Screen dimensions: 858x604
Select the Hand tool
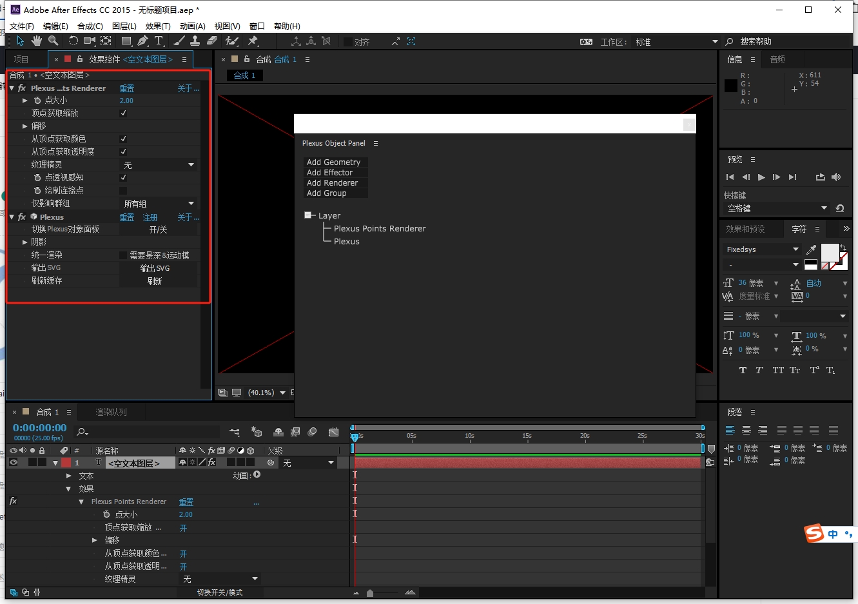point(37,41)
